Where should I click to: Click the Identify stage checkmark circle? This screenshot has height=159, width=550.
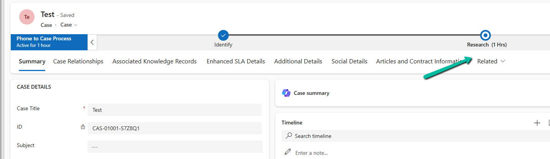tap(223, 35)
